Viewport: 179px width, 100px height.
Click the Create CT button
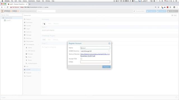point(161,11)
